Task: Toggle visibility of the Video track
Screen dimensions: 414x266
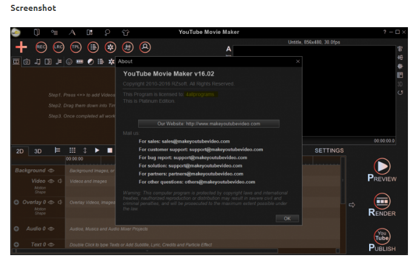Action: 51,181
